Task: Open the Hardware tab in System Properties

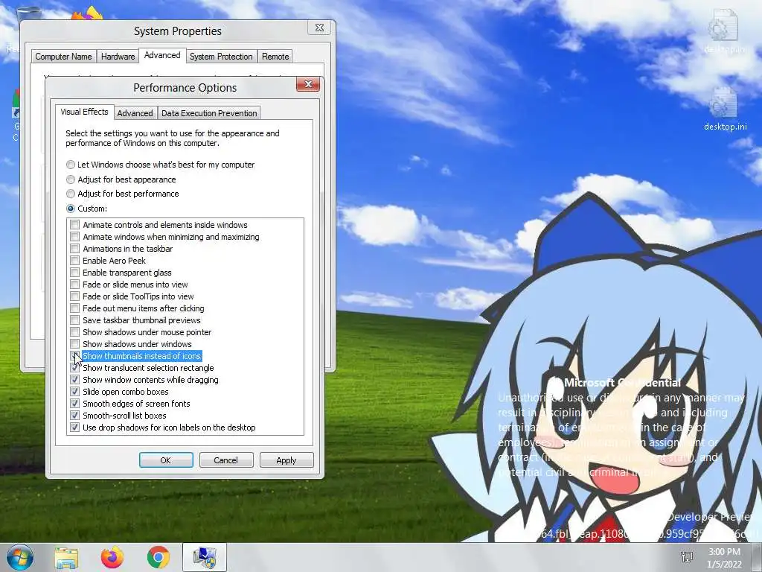Action: pos(118,57)
